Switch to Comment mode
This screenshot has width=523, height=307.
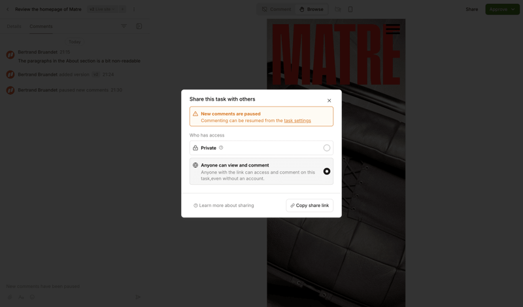pos(276,9)
